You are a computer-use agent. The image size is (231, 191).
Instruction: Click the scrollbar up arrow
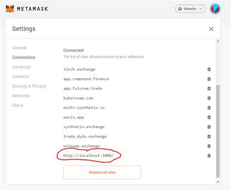(x=218, y=41)
